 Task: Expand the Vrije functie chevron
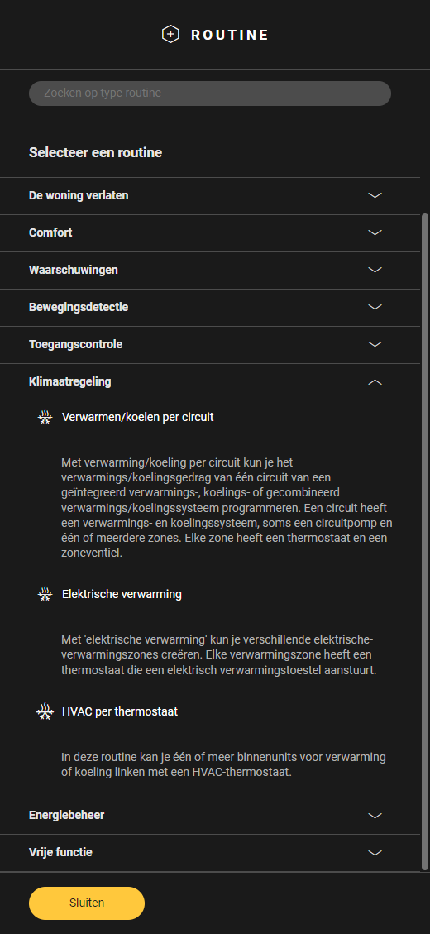(x=375, y=852)
